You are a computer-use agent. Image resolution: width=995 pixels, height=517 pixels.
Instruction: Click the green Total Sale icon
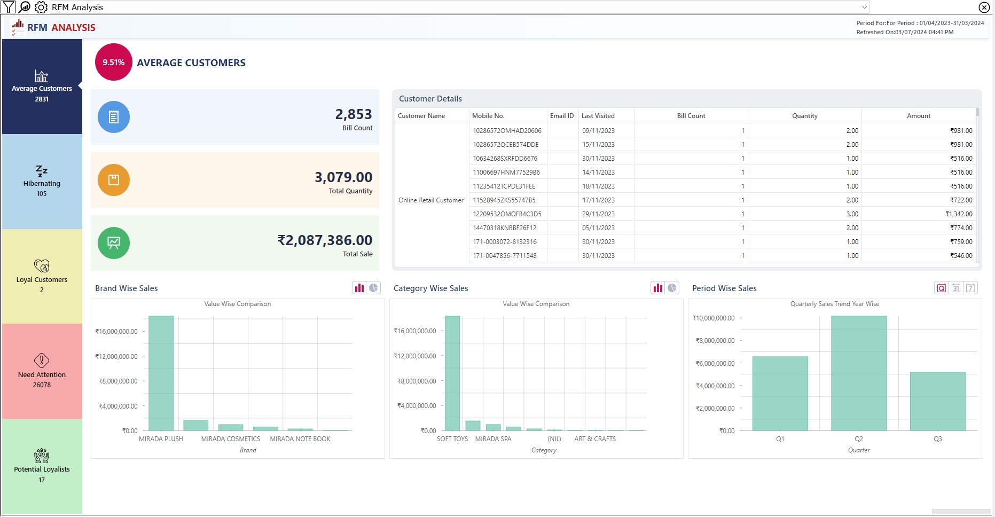114,243
